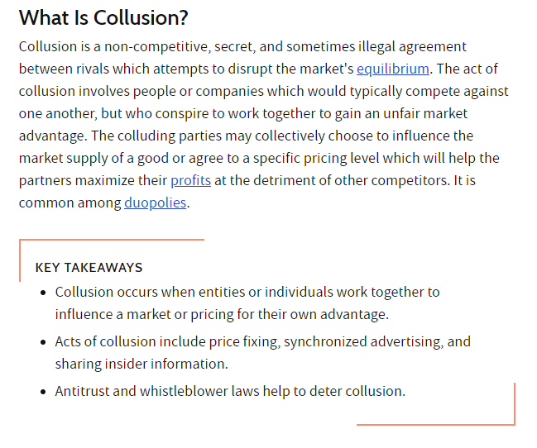Visit the duopolies link
Screen dimensions: 537x448
(x=155, y=203)
